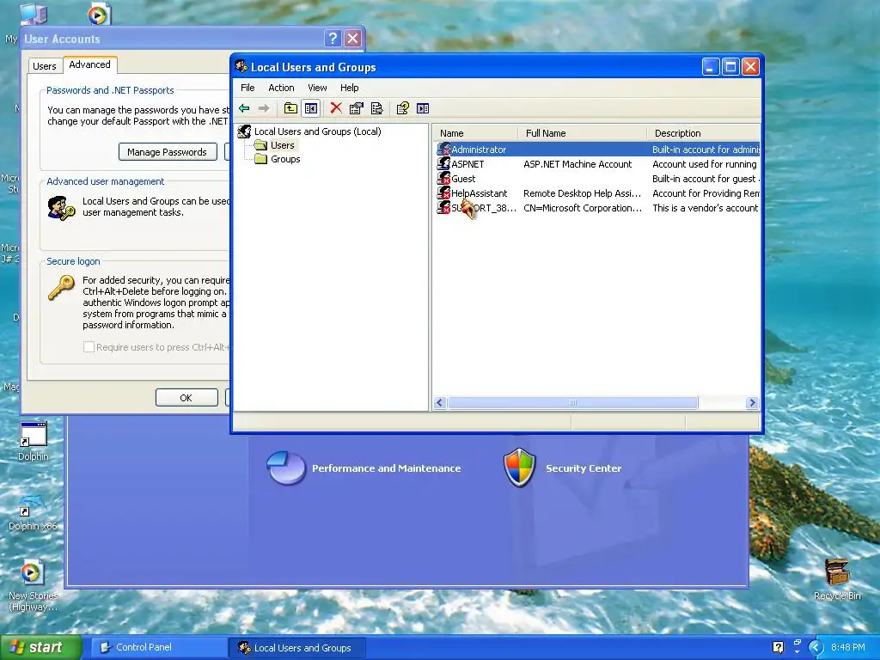Select the Advanced tab in User Accounts
880x660 pixels.
pos(89,64)
